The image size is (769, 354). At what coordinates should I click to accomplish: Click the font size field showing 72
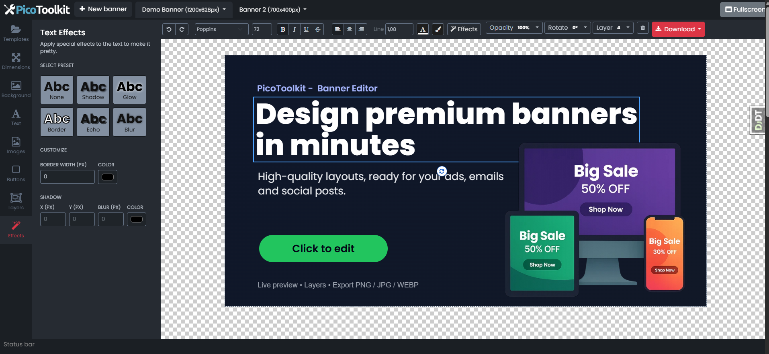262,29
